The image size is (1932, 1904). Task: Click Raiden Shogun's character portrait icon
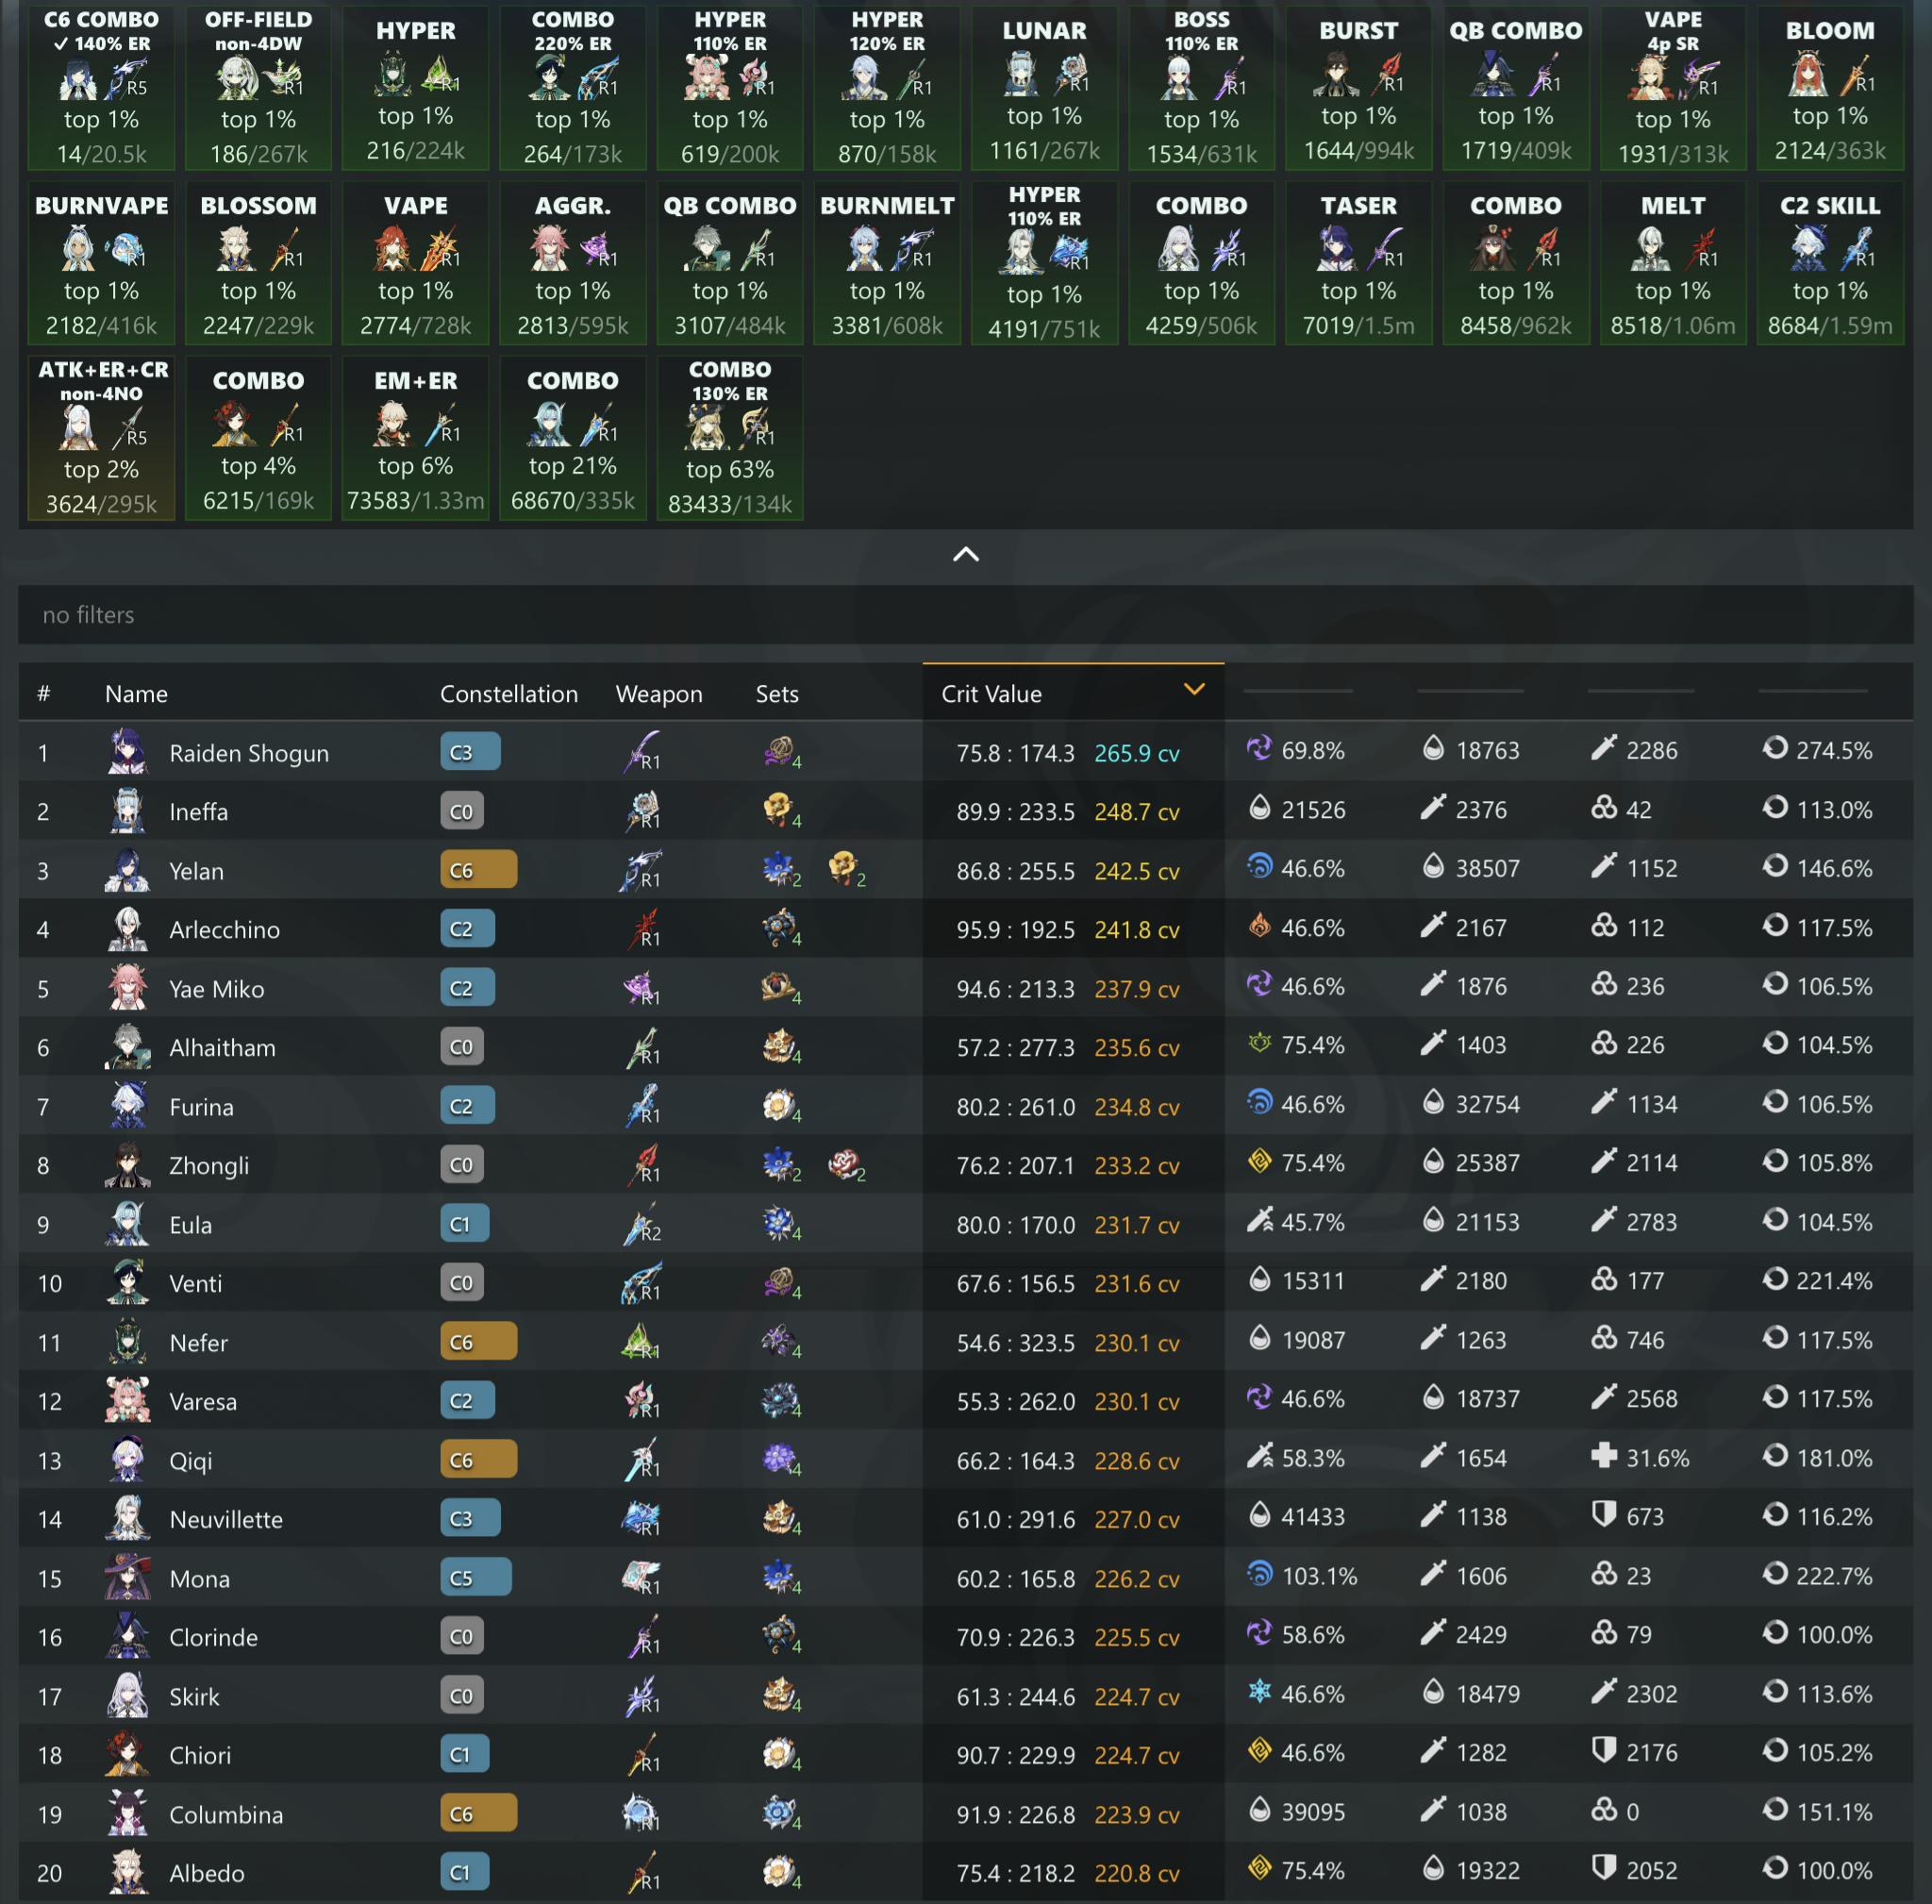click(x=128, y=752)
